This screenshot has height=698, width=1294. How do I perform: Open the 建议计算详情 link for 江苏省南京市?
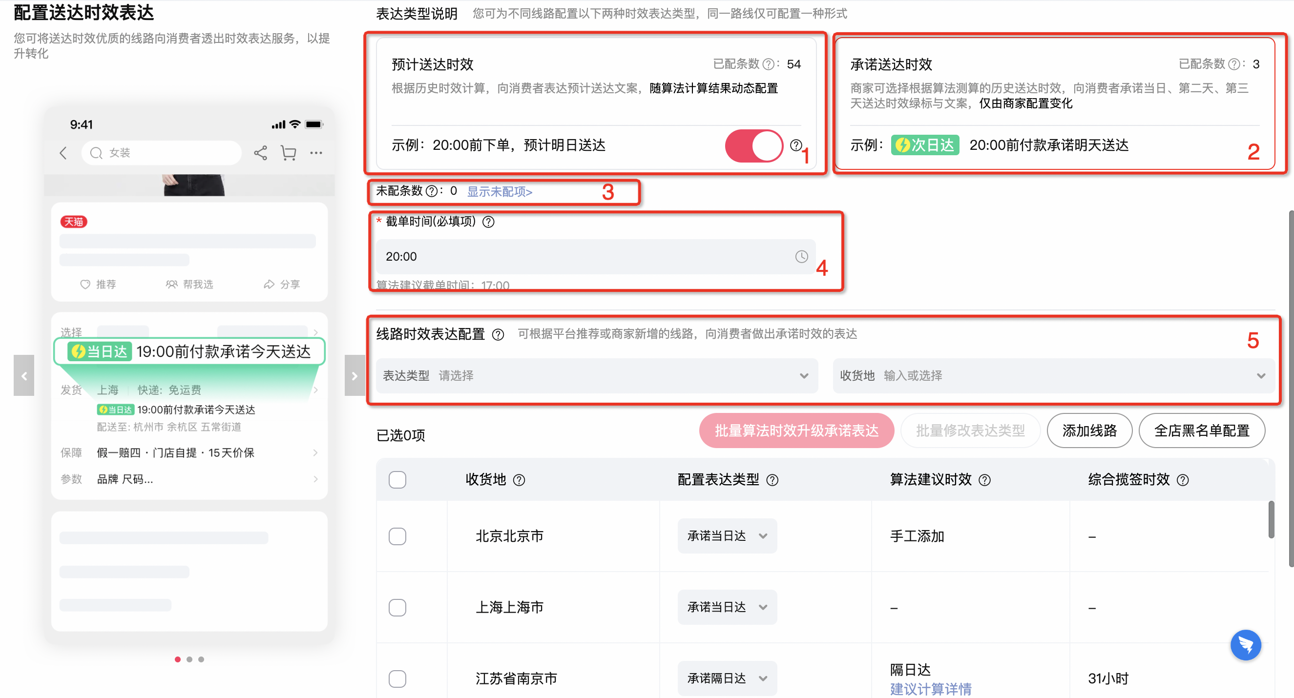pos(931,689)
